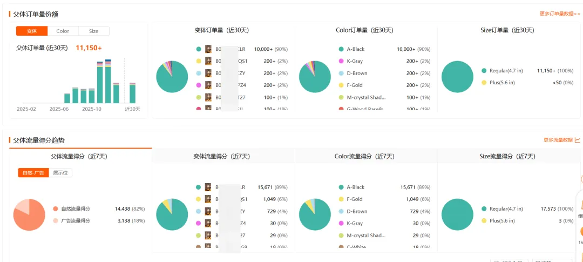The image size is (583, 262).
Task: Click the 17,573 (100%) Size traffic value
Action: point(557,209)
